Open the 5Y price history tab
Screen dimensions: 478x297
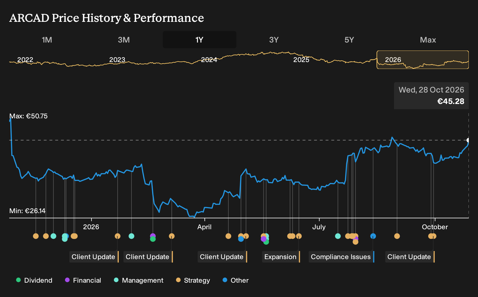pos(349,40)
